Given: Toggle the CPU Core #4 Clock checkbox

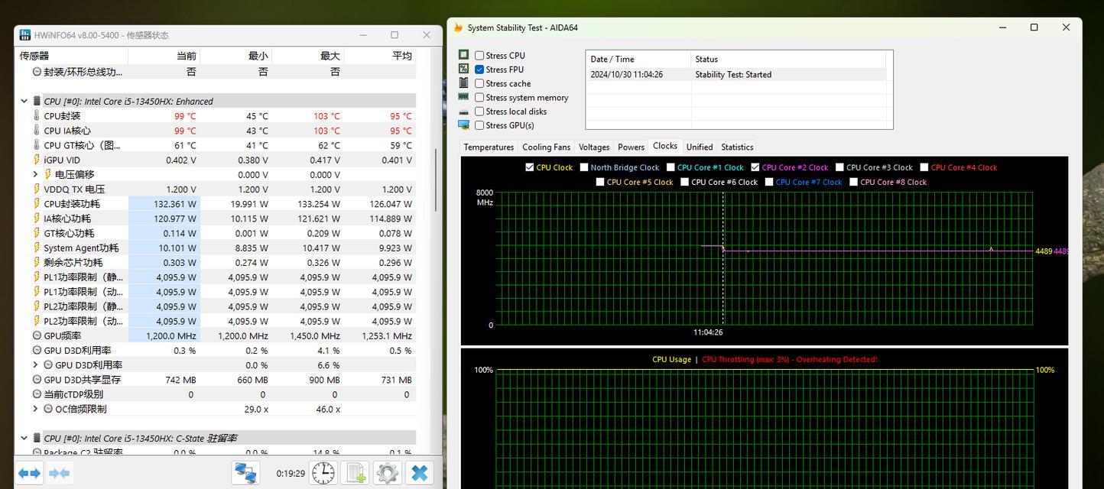Looking at the screenshot, I should pyautogui.click(x=924, y=167).
